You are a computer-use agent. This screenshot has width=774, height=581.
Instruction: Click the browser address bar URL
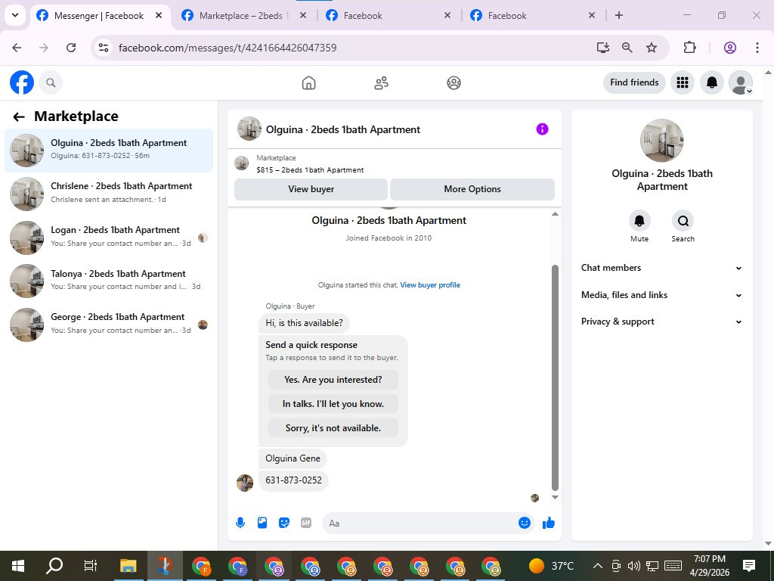(228, 48)
